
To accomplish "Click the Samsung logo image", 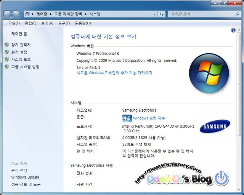I will click(215, 126).
